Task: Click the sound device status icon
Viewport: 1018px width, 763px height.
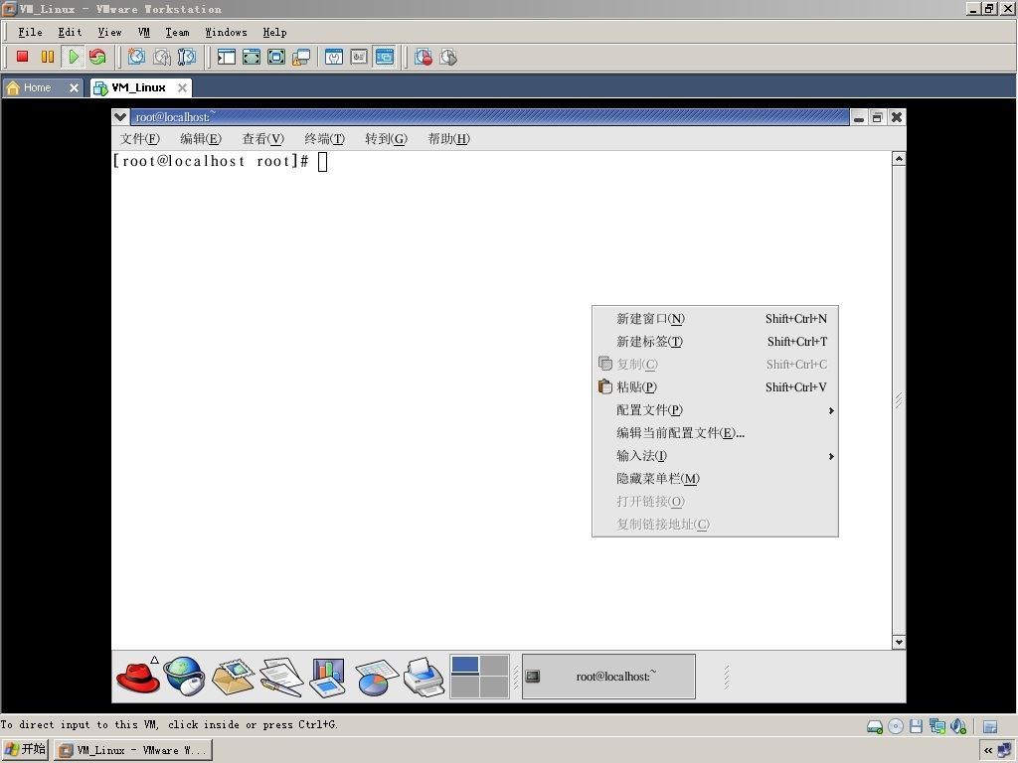Action: point(958,726)
